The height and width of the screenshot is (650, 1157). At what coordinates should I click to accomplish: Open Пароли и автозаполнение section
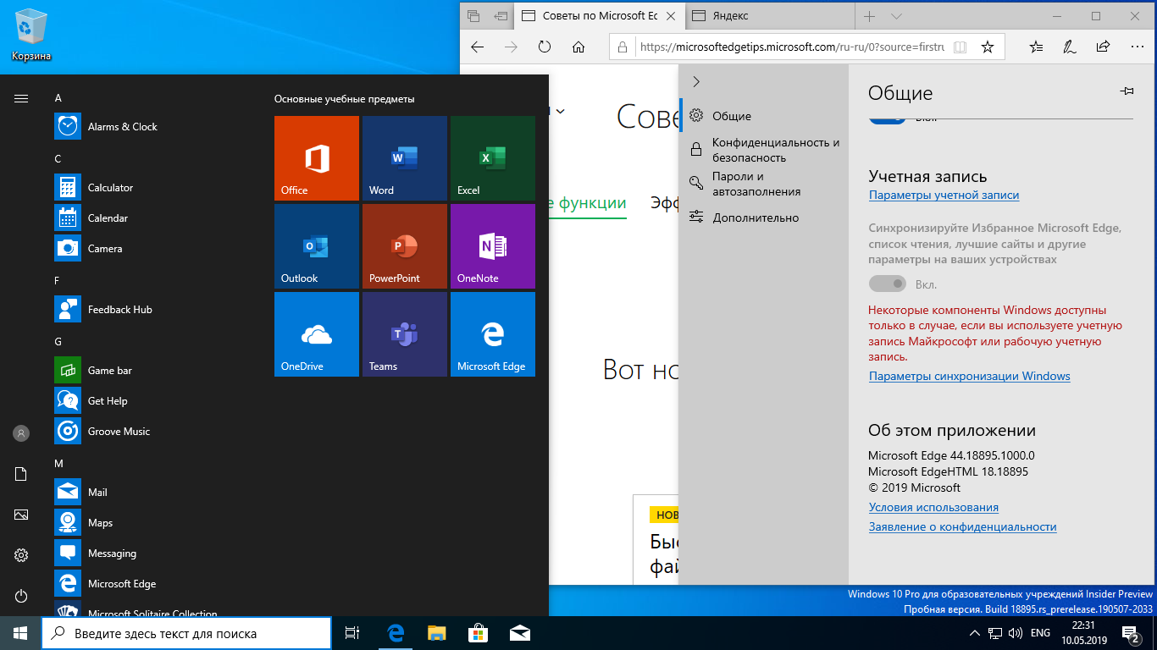coord(764,184)
